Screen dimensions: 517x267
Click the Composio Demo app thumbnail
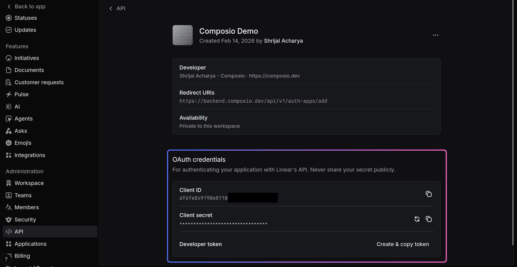pos(183,35)
